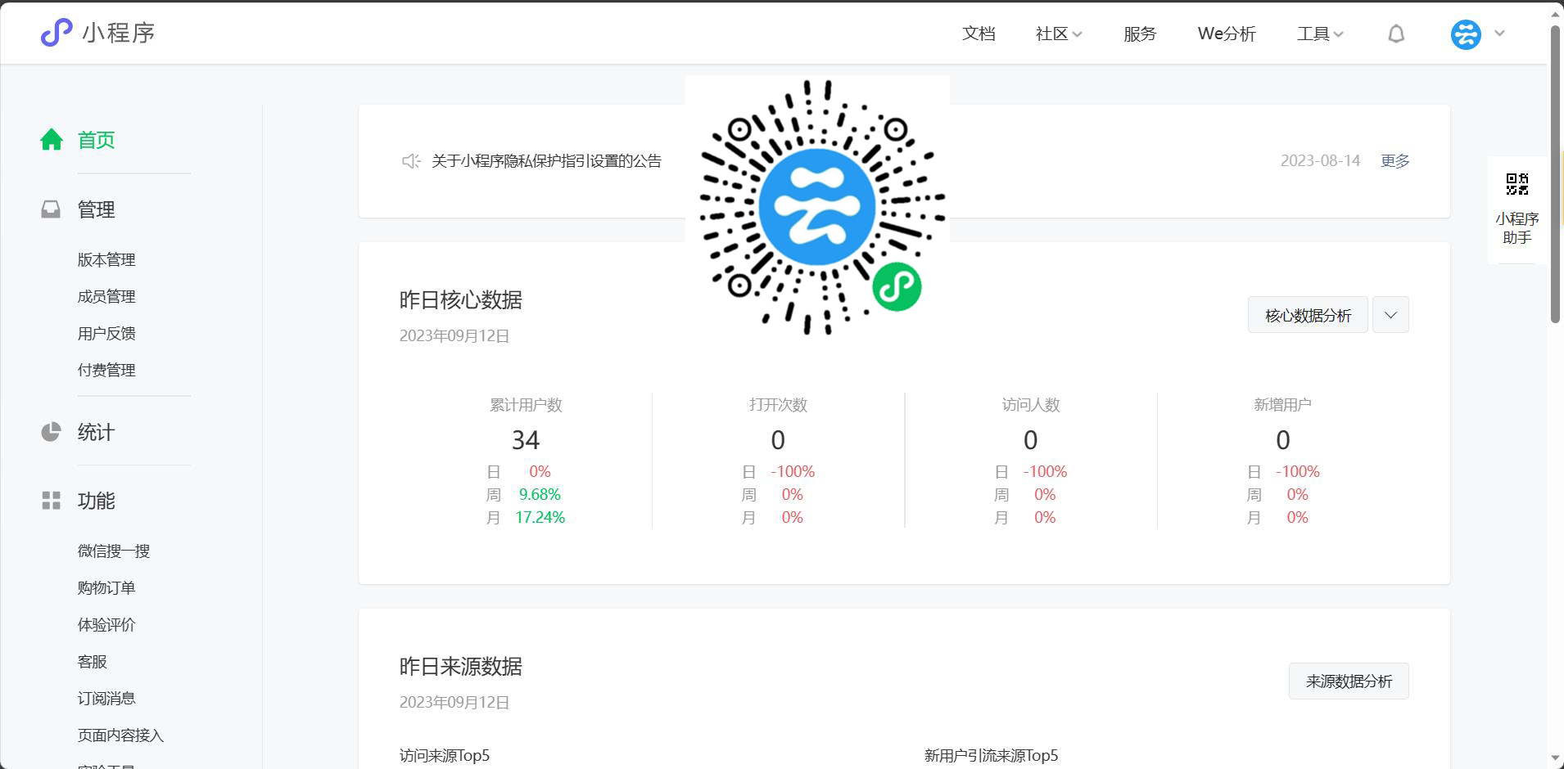
Task: Open 付费管理 in sidebar
Action: [106, 370]
